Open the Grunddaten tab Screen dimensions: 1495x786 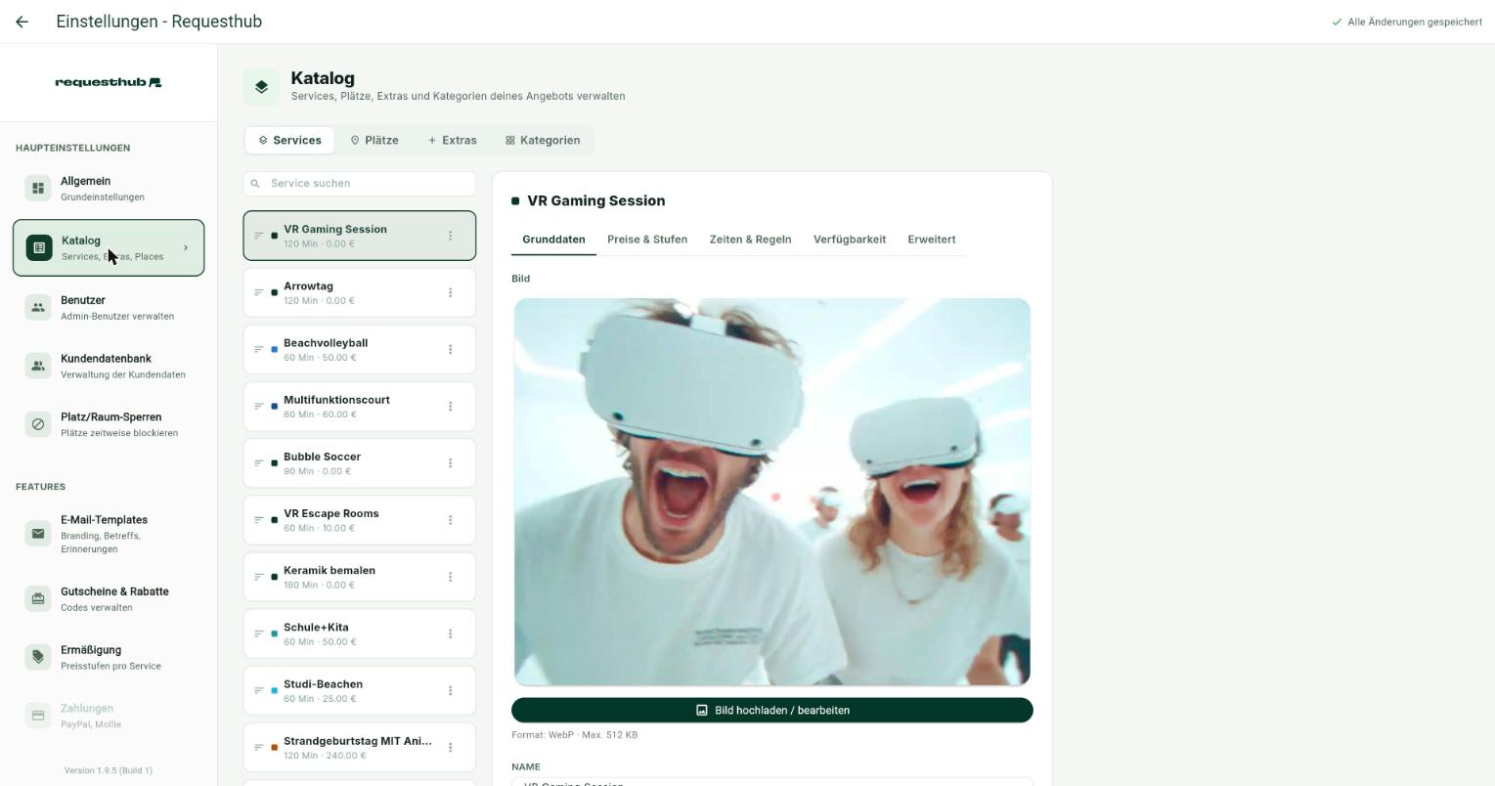tap(553, 240)
